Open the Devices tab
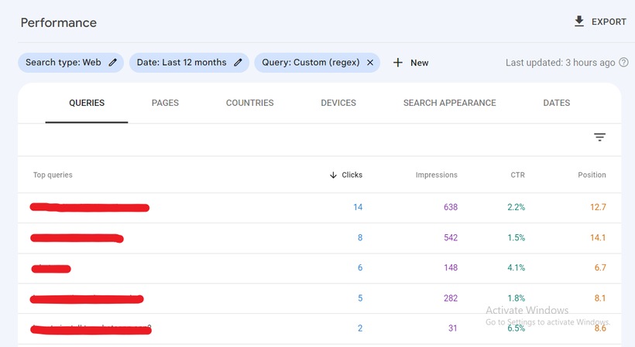Viewport: 635px width, 347px height. pyautogui.click(x=338, y=103)
